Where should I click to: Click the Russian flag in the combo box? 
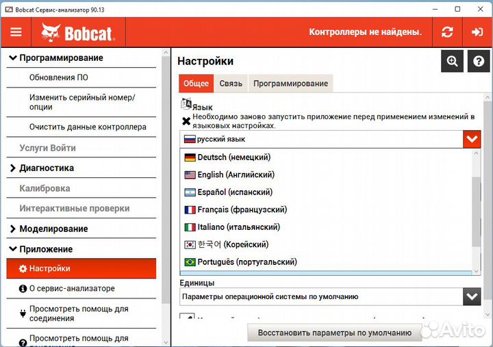tap(190, 139)
